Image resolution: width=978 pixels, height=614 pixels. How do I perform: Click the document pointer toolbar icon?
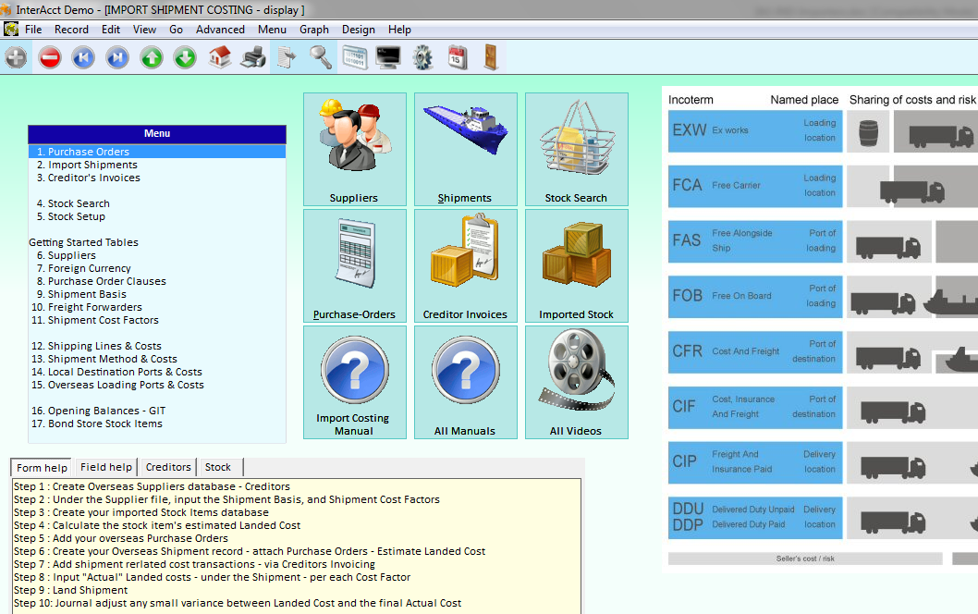click(x=287, y=57)
